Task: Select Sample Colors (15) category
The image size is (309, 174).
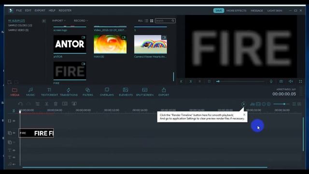Action: coord(20,26)
